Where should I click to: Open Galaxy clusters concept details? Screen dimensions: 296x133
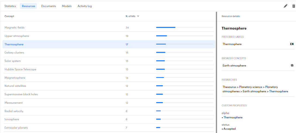pyautogui.click(x=14, y=53)
